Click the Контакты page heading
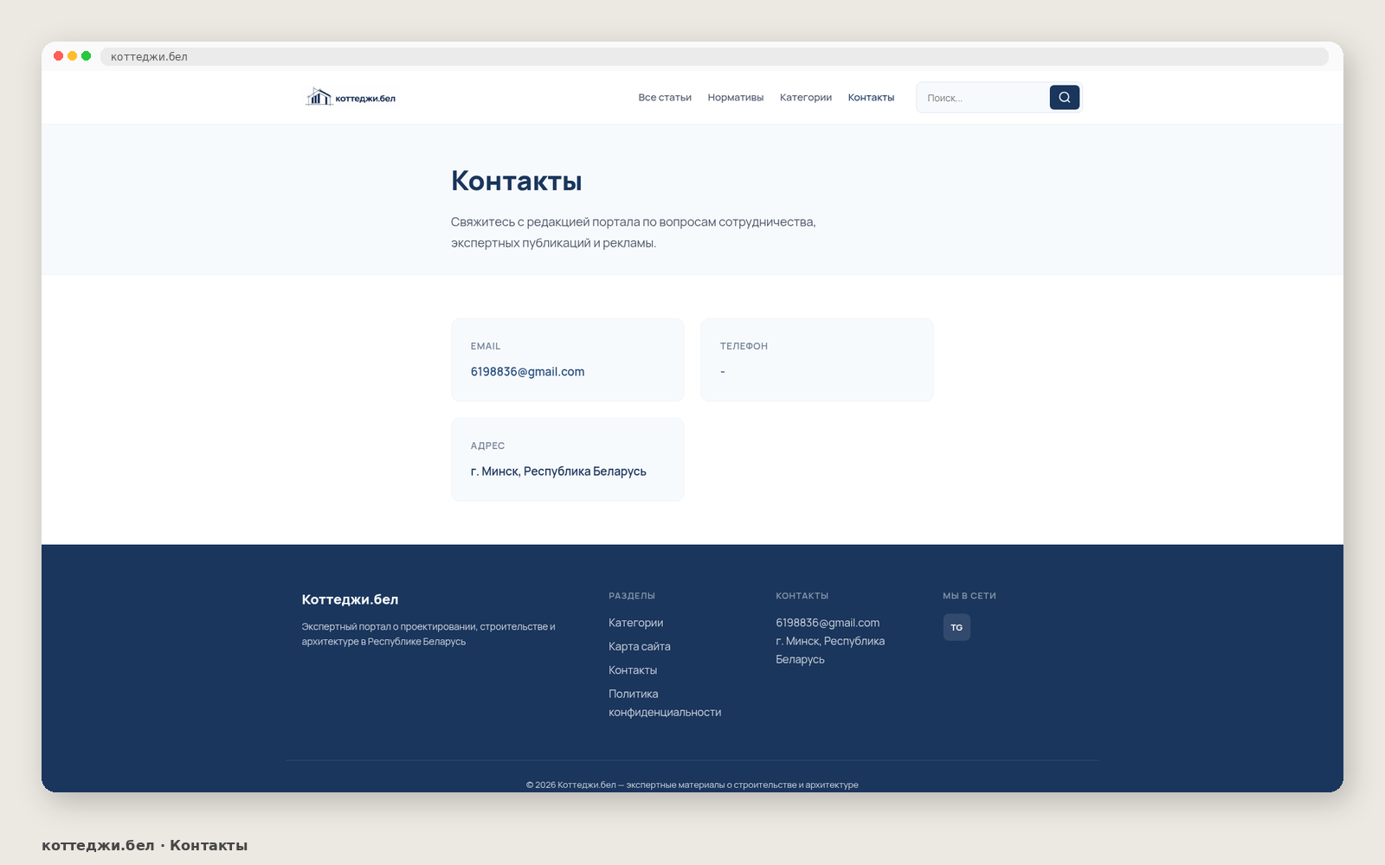This screenshot has height=865, width=1385. (517, 181)
